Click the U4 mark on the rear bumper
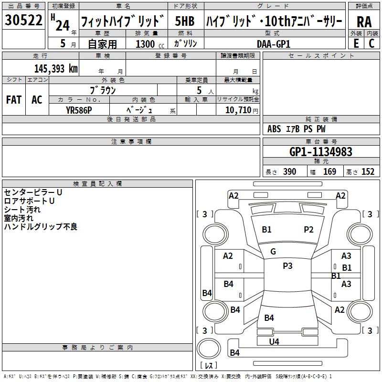Image resolution: width=382 pixels, height=382 pixels. pos(274,341)
